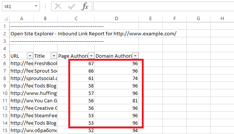This screenshot has height=134, width=234.
Task: Select column H header
Action: coord(222,19)
